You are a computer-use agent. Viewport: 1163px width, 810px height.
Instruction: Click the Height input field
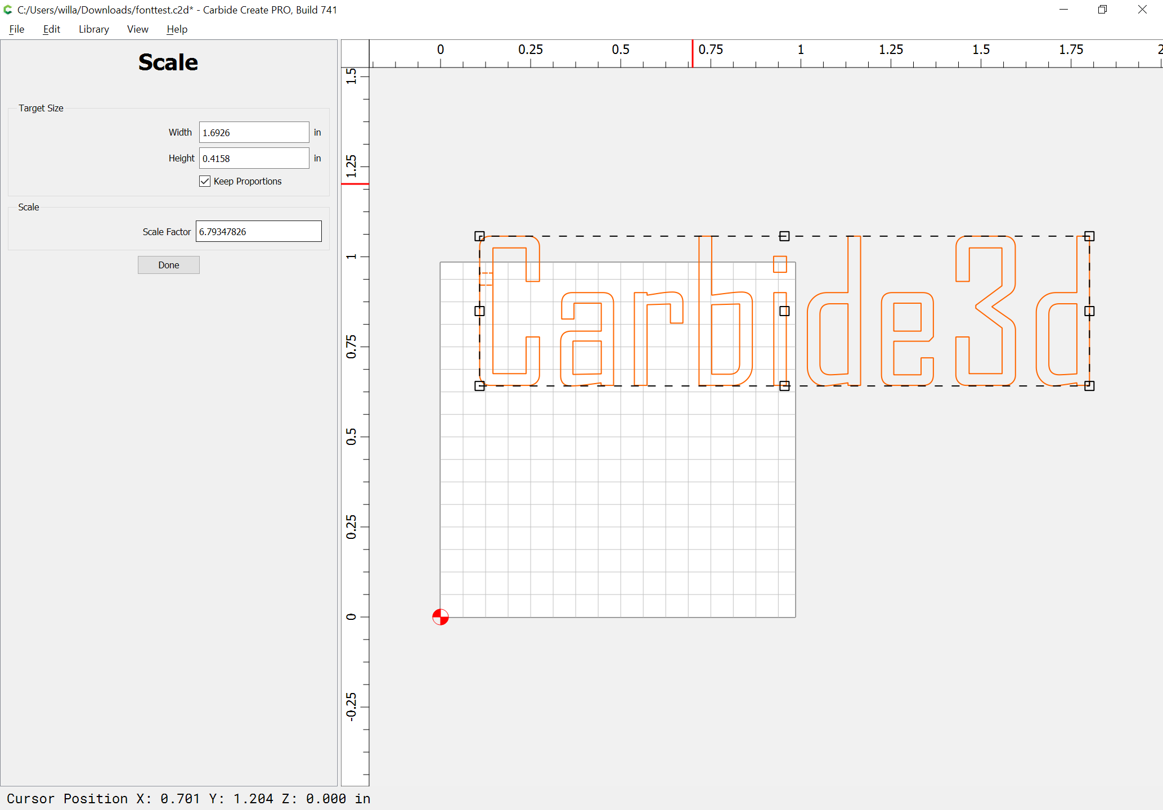click(254, 158)
